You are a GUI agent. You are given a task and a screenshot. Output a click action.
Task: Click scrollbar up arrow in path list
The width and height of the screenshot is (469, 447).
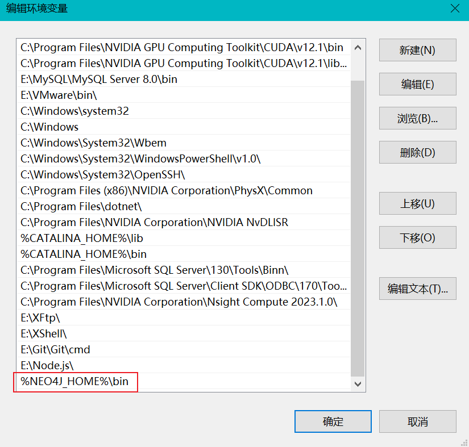[x=358, y=47]
